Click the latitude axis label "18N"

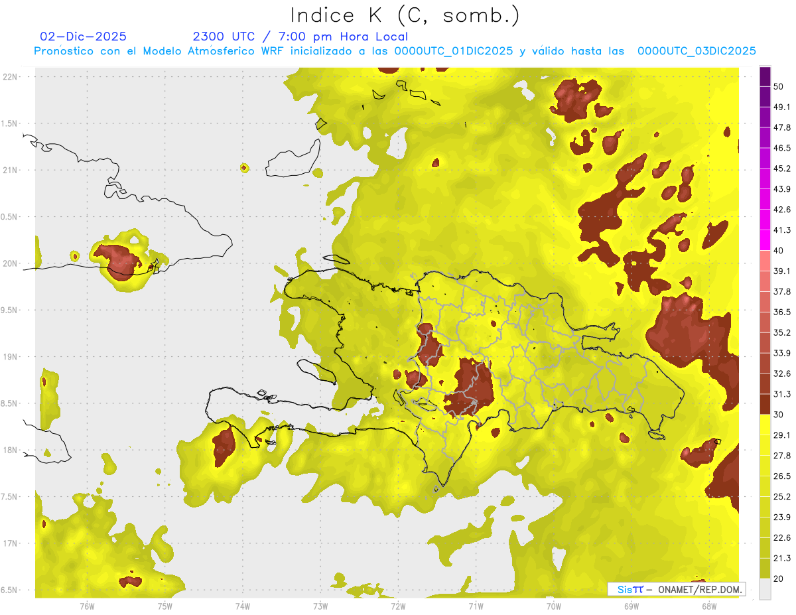(11, 450)
